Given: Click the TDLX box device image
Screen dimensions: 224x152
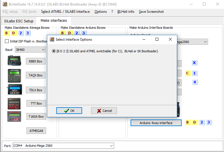Looking at the screenshot, I should pos(15,90).
